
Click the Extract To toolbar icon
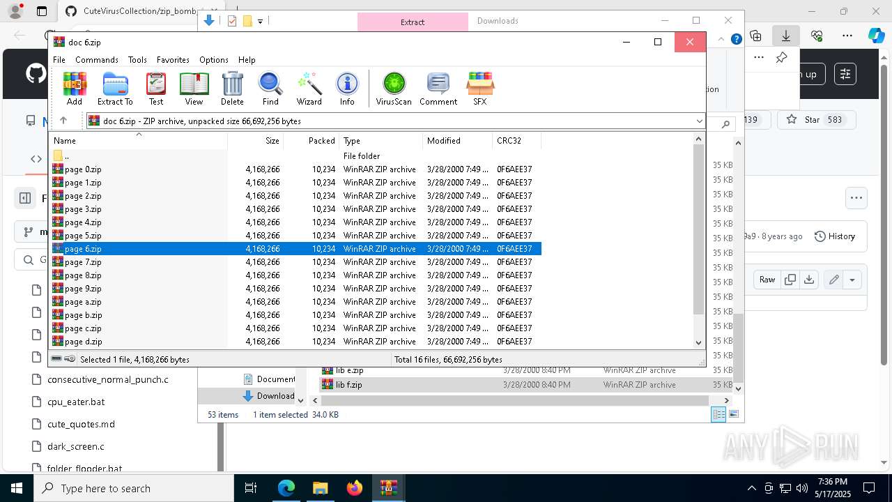(x=115, y=89)
